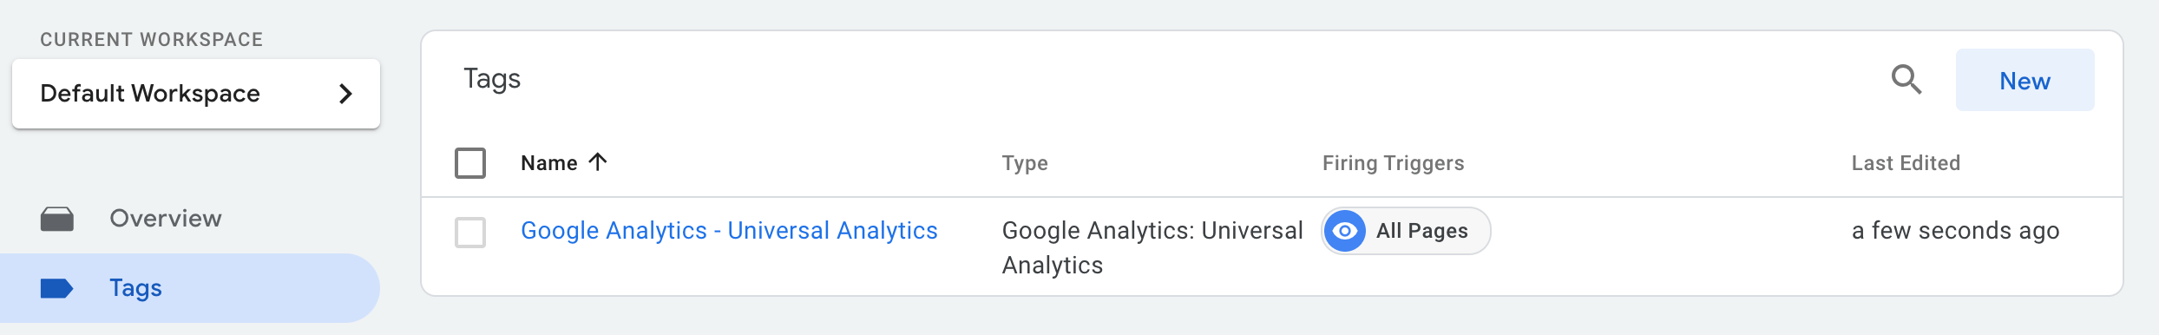Check the Google Analytics tag row checkbox
This screenshot has height=335, width=2159.
click(x=470, y=232)
